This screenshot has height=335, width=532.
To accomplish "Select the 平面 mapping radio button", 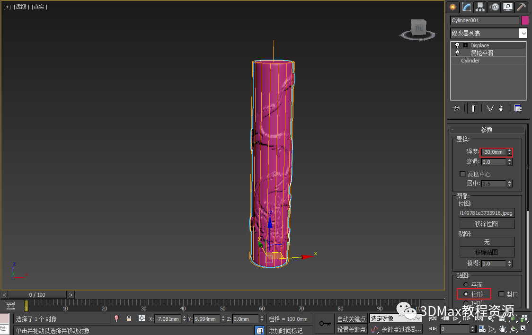I will (466, 285).
